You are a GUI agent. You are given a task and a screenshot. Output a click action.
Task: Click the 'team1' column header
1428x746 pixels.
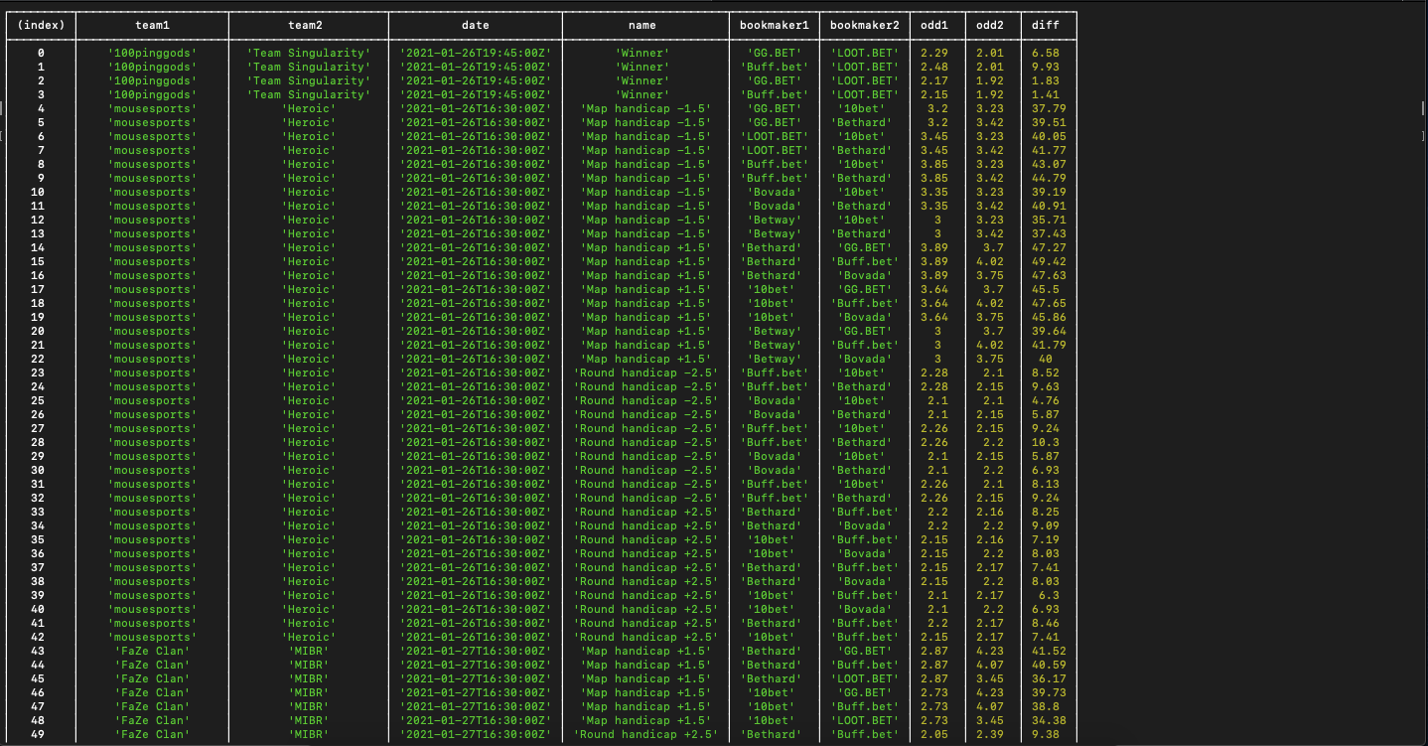pos(152,25)
